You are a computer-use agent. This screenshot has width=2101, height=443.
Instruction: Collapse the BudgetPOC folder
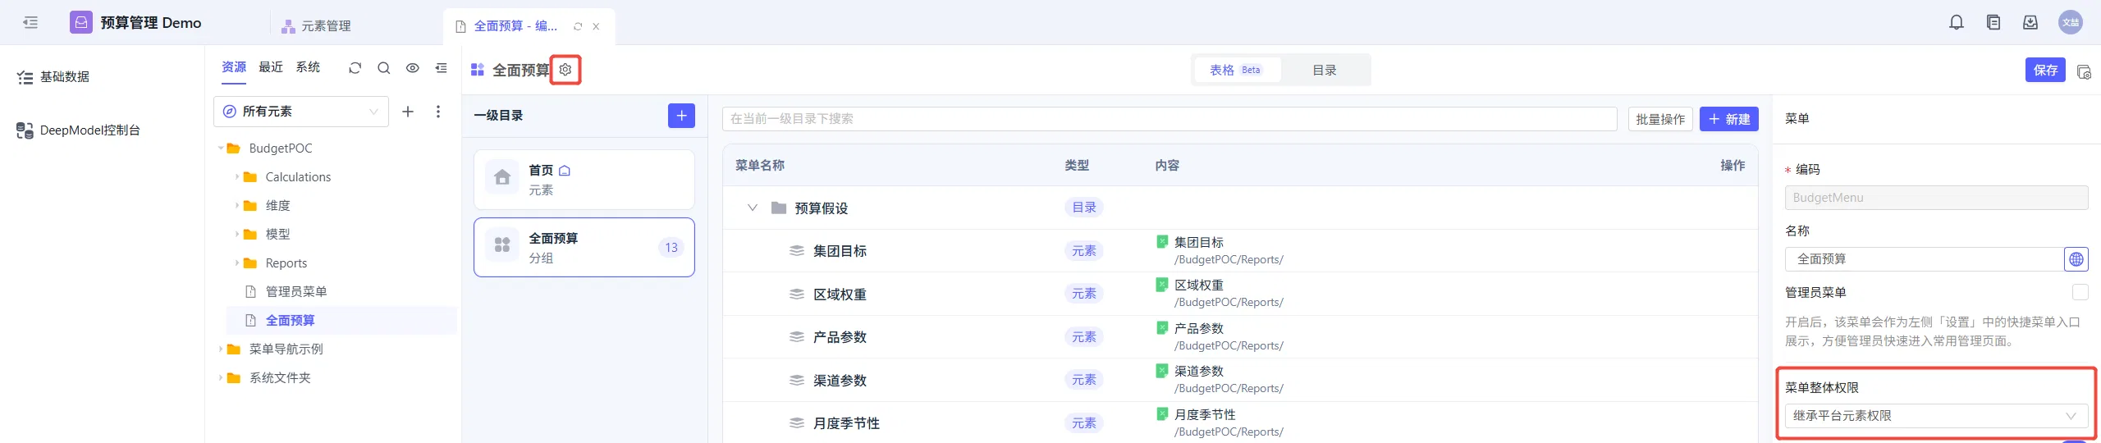[221, 148]
